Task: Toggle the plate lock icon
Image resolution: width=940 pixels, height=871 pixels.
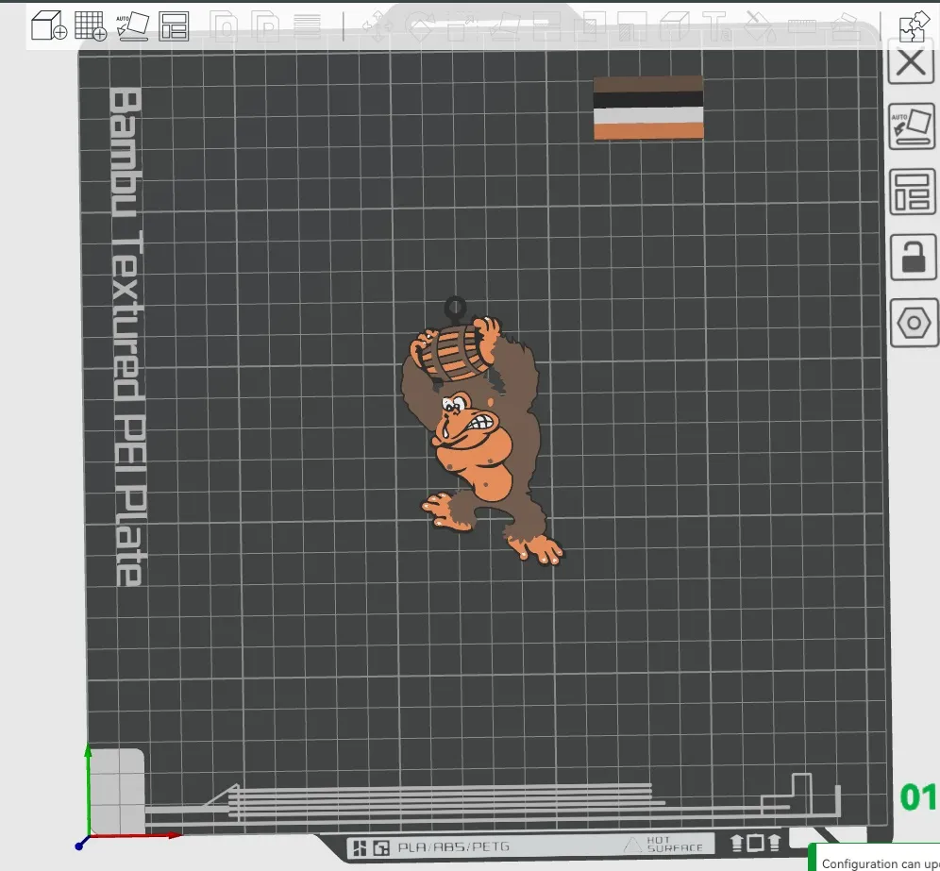Action: point(913,258)
